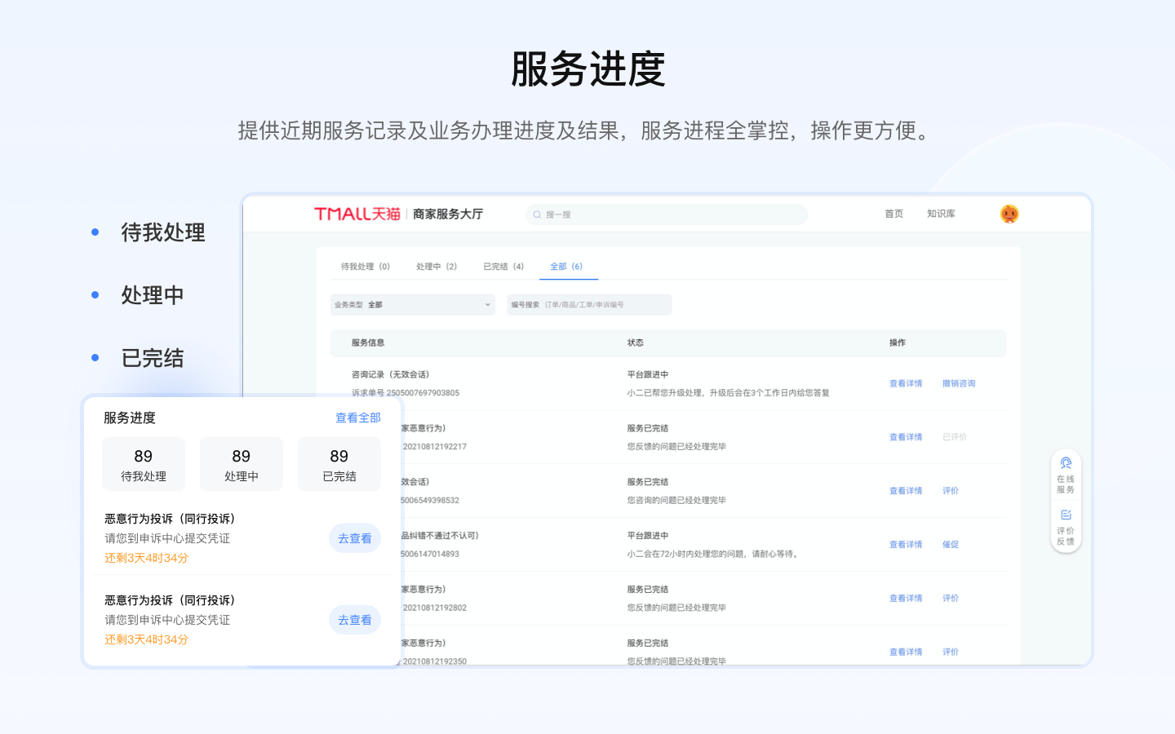Select the 全部 (6) tab
Screen dimensions: 1175x734
tap(565, 267)
